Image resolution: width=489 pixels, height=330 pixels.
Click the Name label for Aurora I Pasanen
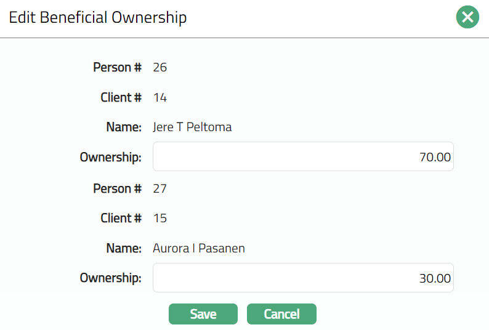(124, 248)
